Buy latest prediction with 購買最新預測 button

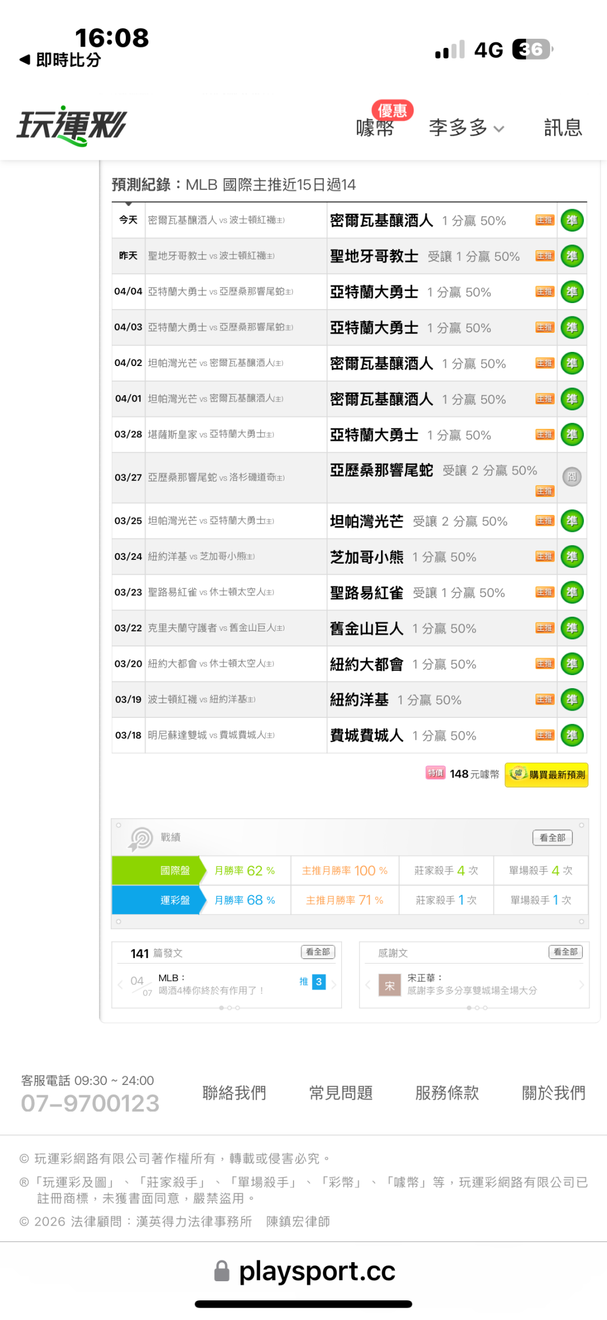tap(546, 775)
